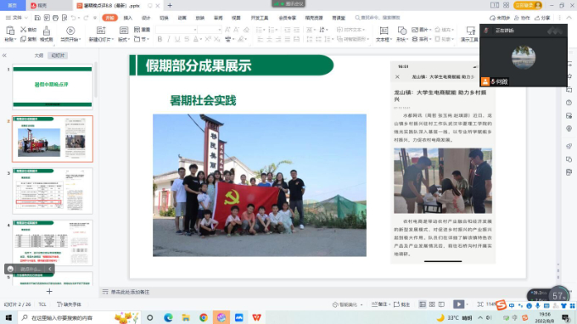Open the Insert ribbon tab
Image resolution: width=577 pixels, height=324 pixels.
[127, 18]
